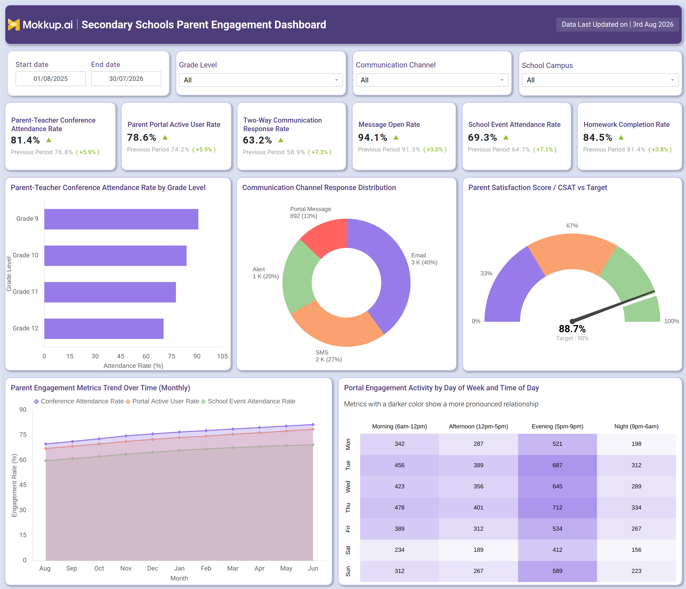Click the '(+7.3%)' change value
The image size is (686, 589).
point(319,152)
